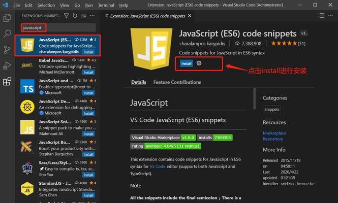Viewport: 338px width, 203px height.
Task: Install JavaScript Booster extension
Action: (88, 154)
